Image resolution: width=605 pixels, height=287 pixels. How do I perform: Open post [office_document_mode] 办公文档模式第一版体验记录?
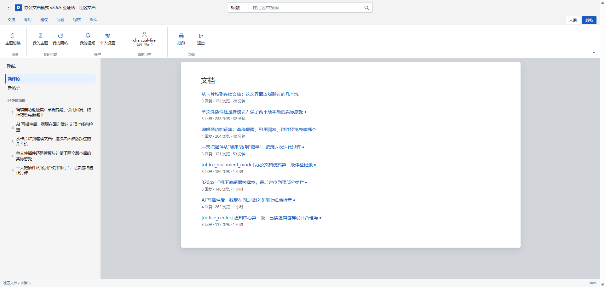click(x=257, y=165)
